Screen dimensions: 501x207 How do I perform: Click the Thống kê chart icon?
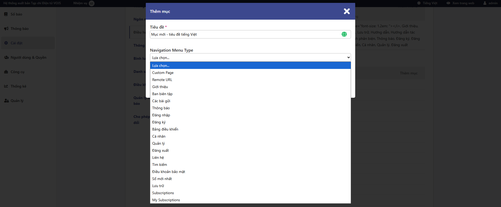coord(6,86)
